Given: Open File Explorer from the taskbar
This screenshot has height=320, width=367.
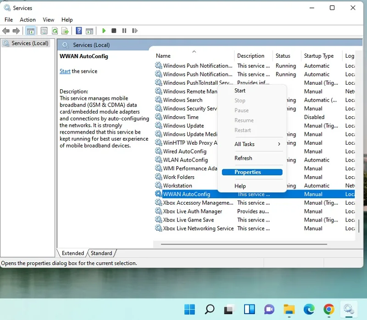Looking at the screenshot, I should (x=289, y=309).
